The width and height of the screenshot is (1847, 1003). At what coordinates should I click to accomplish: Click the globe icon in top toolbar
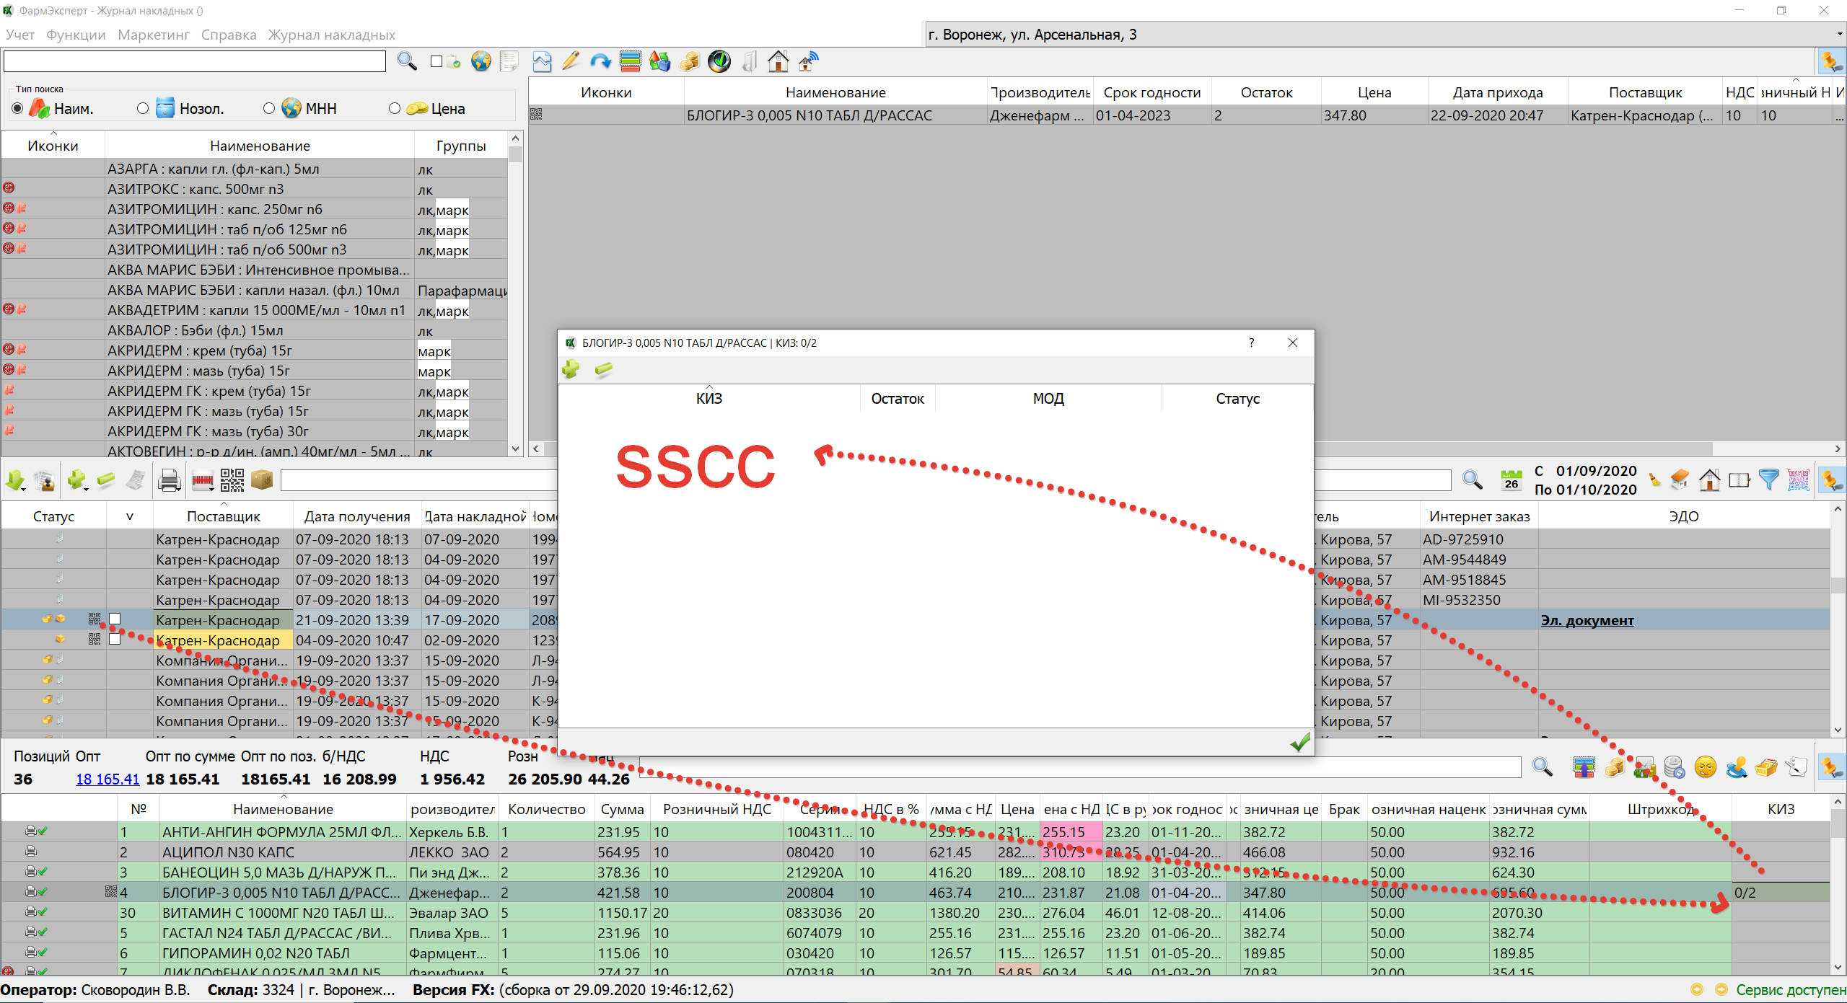pyautogui.click(x=481, y=61)
